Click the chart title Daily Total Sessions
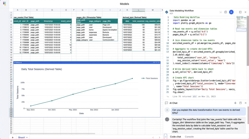The height and width of the screenshot is (139, 249). [42, 69]
